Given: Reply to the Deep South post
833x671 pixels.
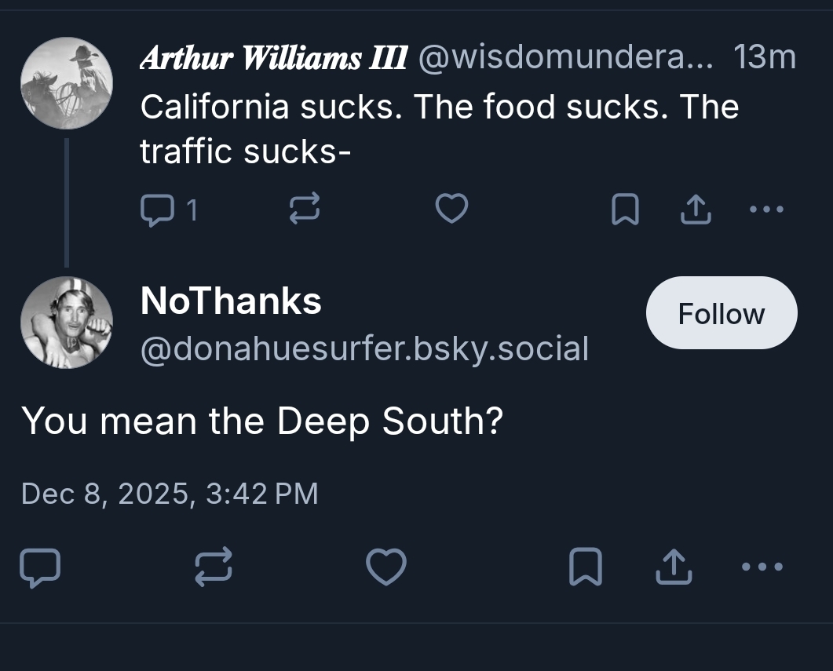Looking at the screenshot, I should coord(39,567).
